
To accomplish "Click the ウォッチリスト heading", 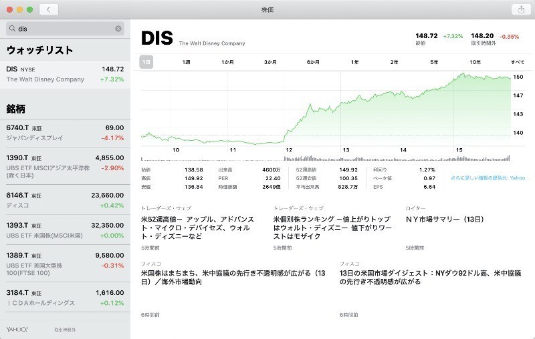I will pos(39,50).
